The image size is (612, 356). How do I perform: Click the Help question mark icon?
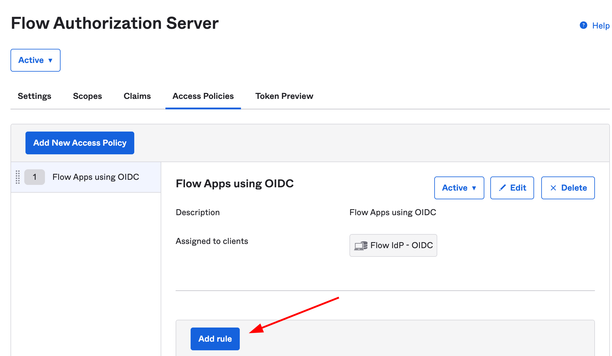(583, 25)
